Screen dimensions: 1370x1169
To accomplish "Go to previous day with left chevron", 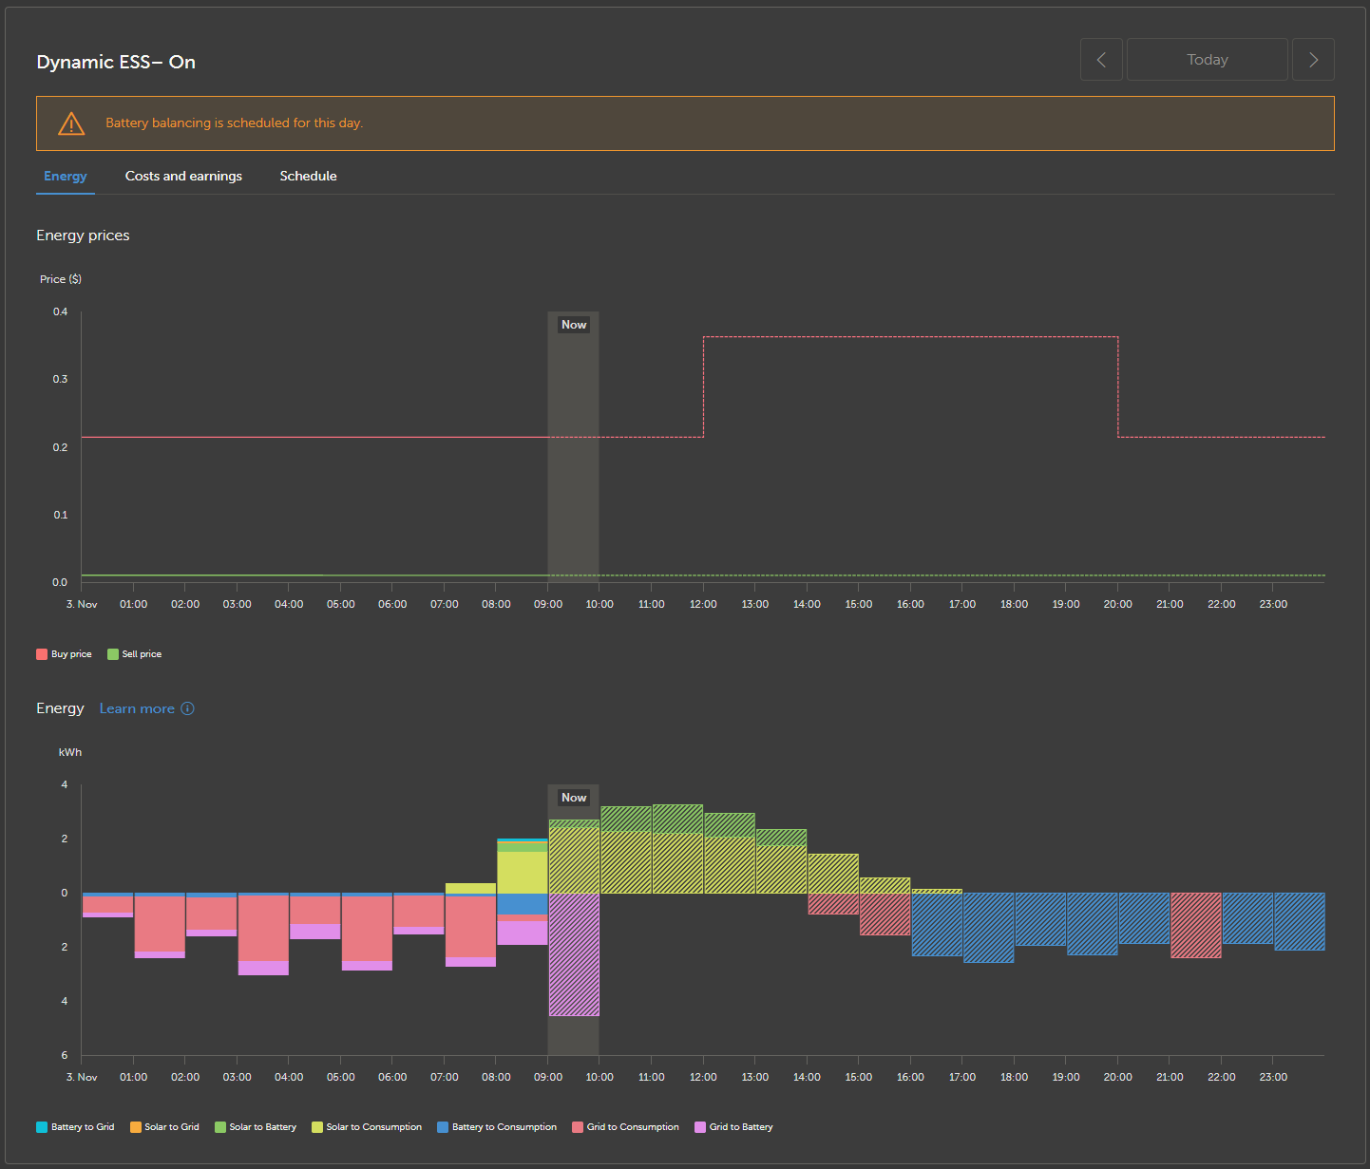I will pyautogui.click(x=1101, y=60).
